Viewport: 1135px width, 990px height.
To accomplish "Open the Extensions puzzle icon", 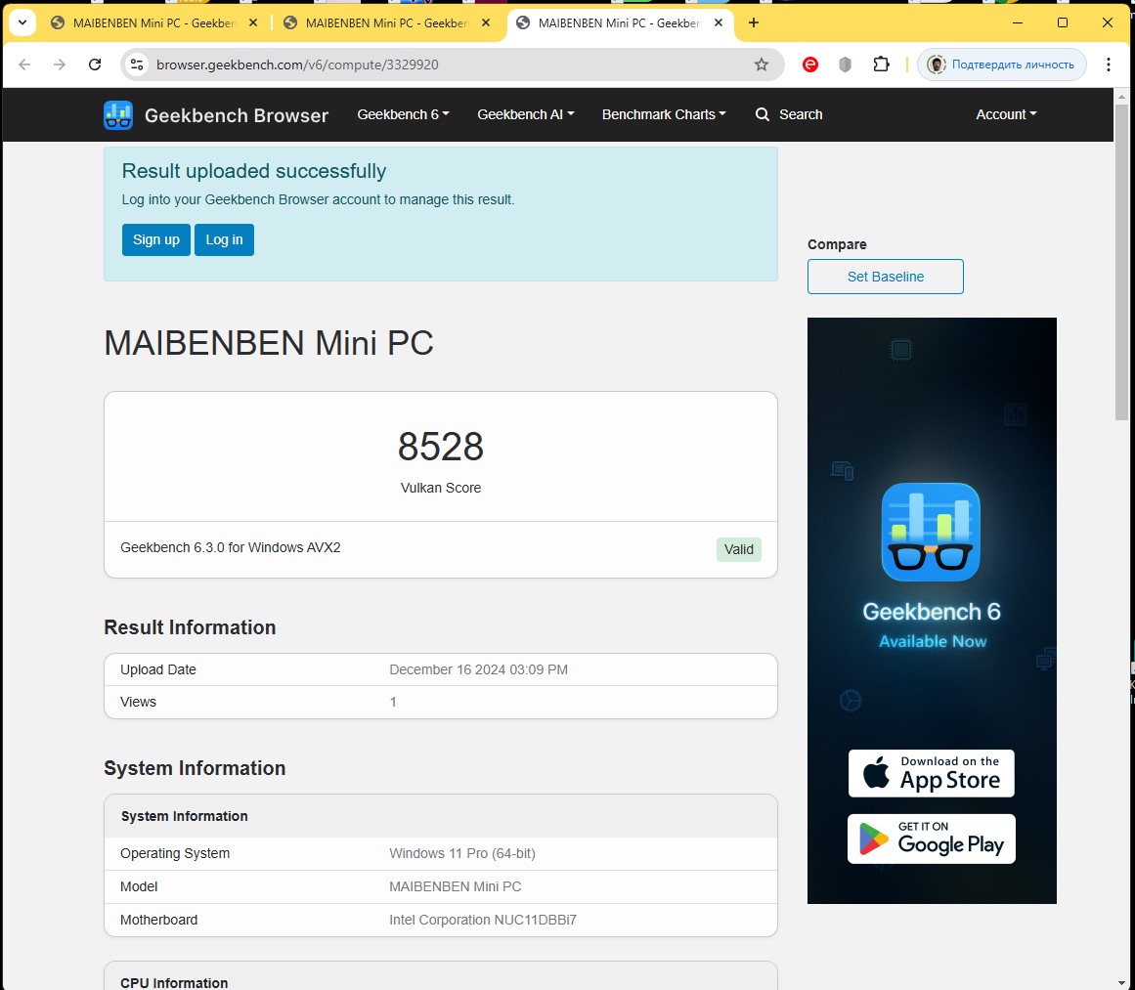I will coord(881,65).
